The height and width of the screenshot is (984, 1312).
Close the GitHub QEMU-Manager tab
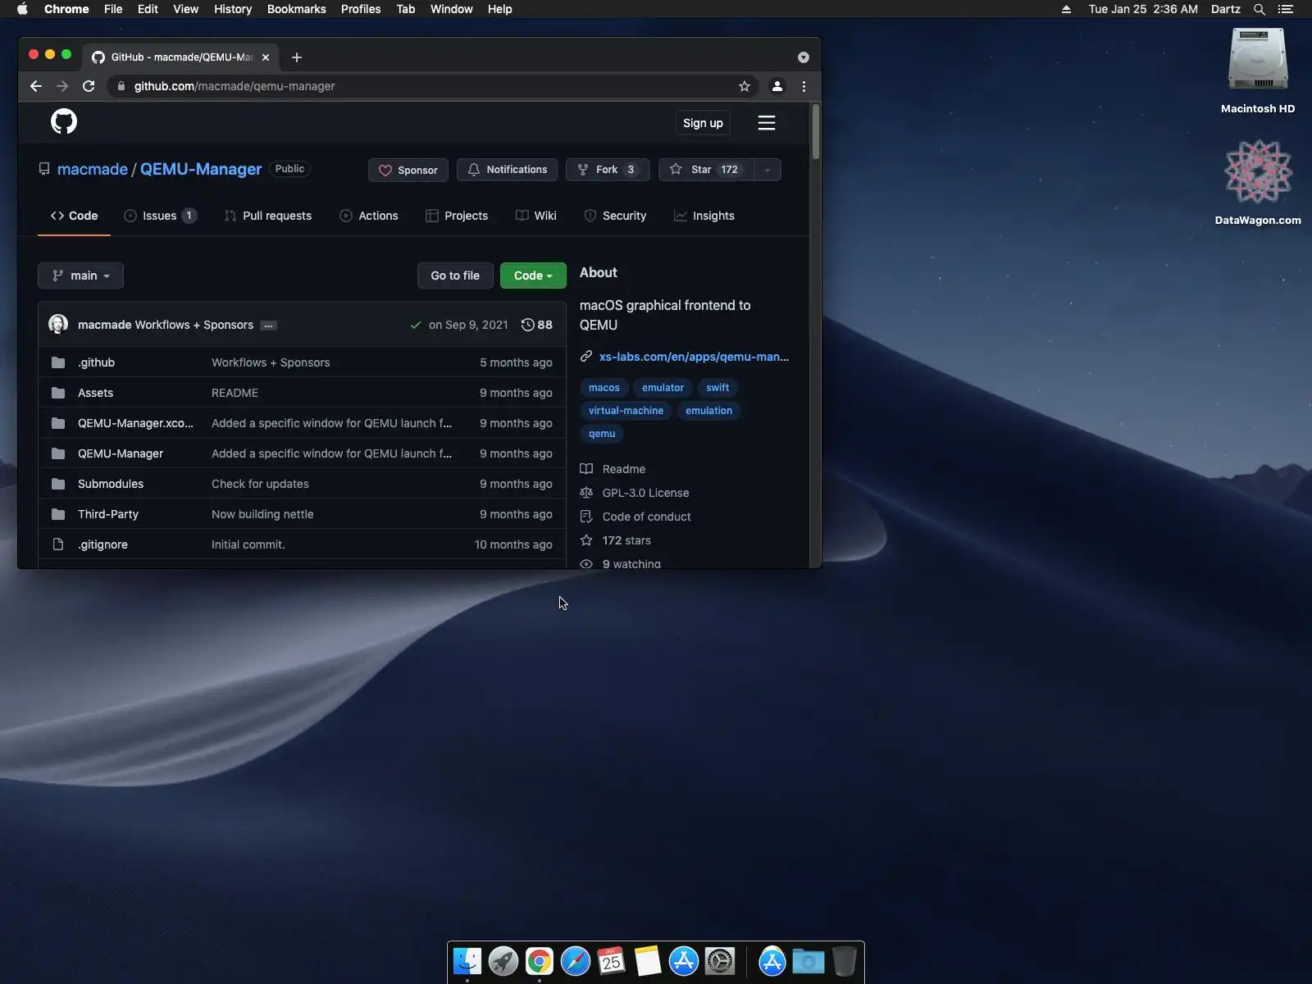pos(266,57)
